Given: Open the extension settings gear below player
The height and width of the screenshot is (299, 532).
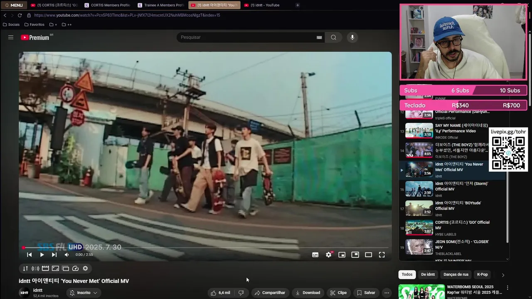Looking at the screenshot, I should 85,268.
